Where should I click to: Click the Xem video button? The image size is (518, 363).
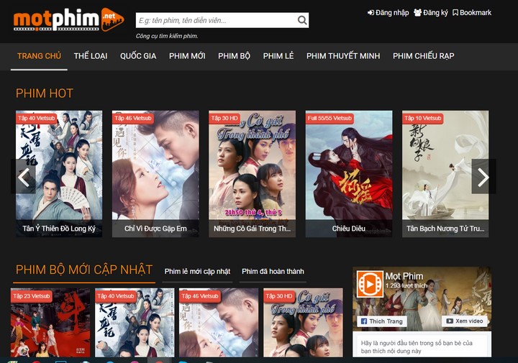[464, 321]
